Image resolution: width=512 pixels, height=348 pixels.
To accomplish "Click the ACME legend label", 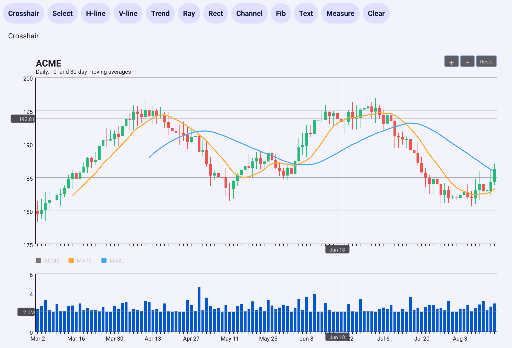I will pyautogui.click(x=52, y=260).
